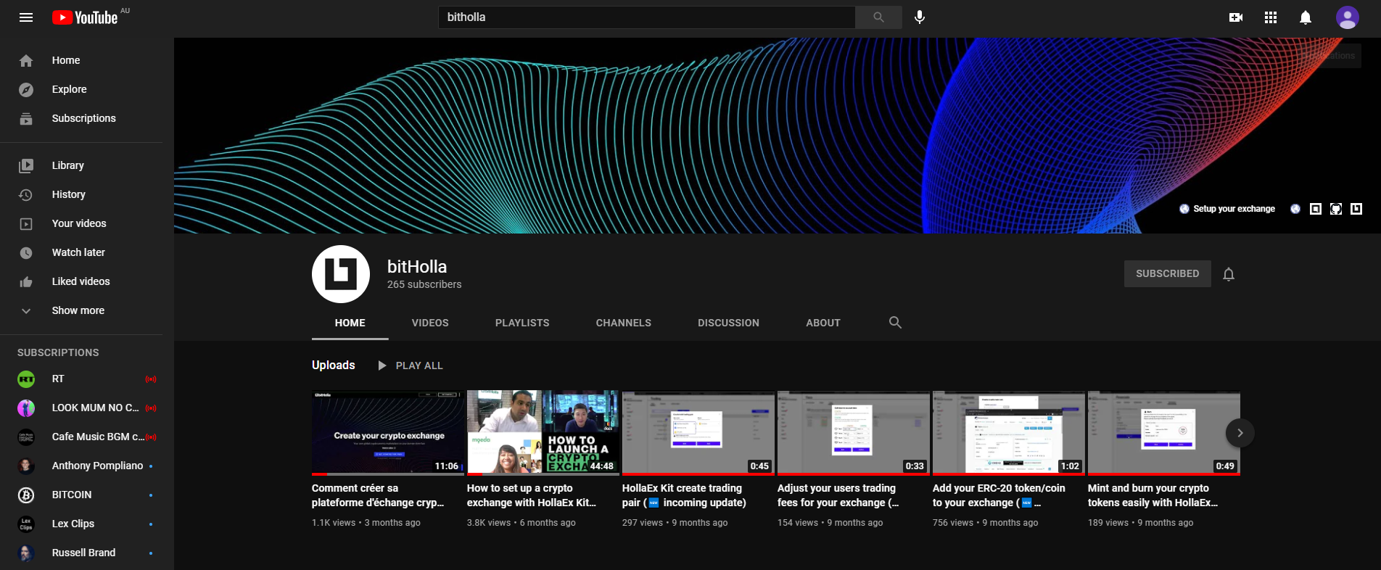
Task: Open the hamburger guide menu
Action: (x=26, y=17)
